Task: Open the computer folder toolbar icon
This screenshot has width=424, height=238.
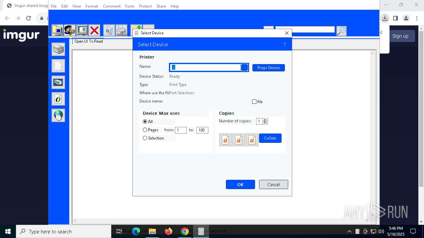Action: (58, 30)
